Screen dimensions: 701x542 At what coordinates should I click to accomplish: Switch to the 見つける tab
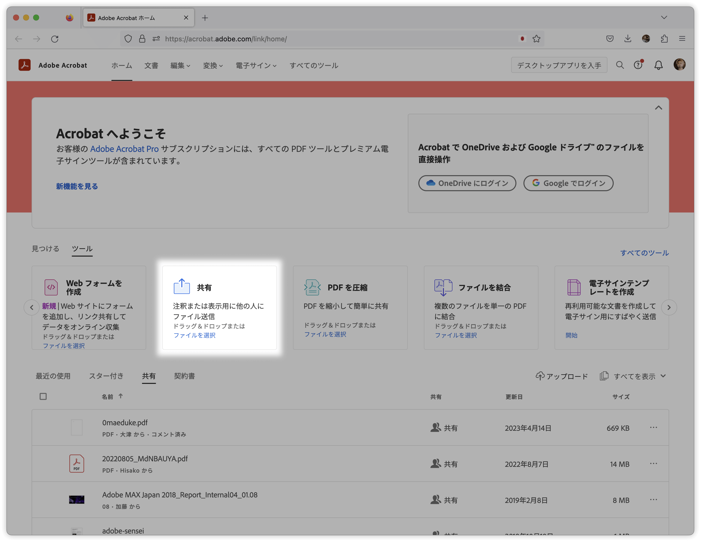click(x=45, y=249)
